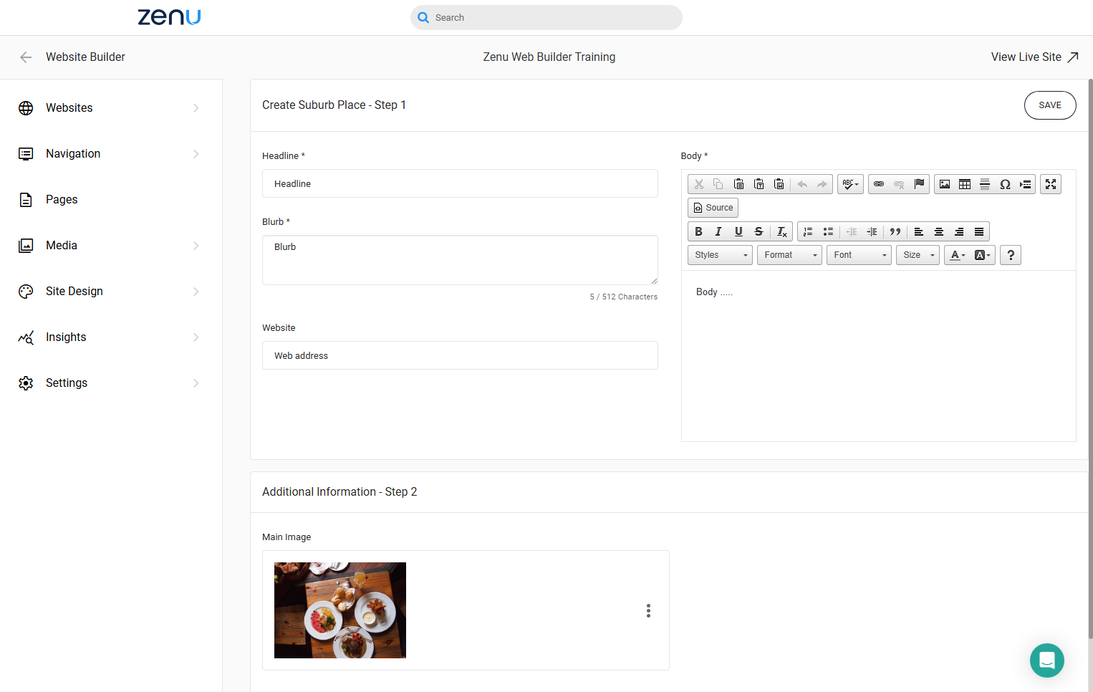
Task: Click the Headline input field
Action: tap(460, 183)
